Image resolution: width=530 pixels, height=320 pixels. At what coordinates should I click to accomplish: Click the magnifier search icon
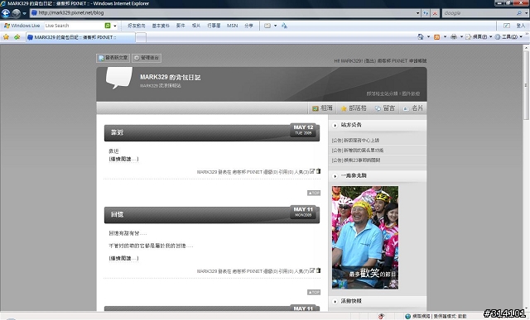519,13
